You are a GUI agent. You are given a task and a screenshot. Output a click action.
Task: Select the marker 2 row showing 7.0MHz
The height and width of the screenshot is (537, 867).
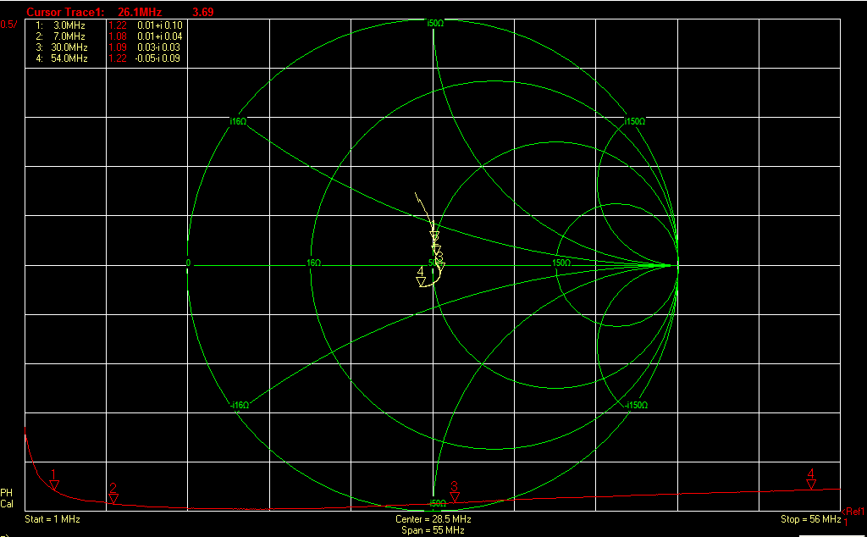coord(108,36)
